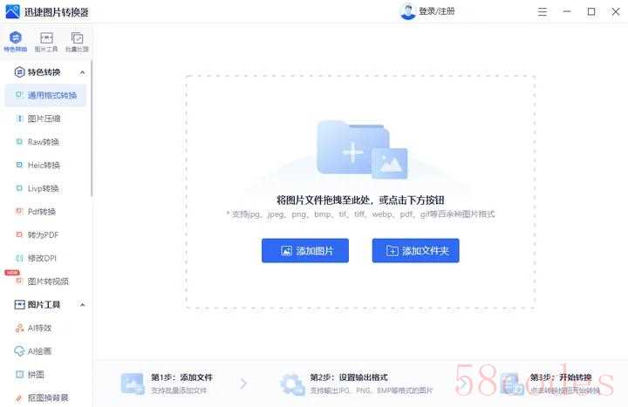
Task: Select 通用格式转换 in the sidebar
Action: [45, 95]
